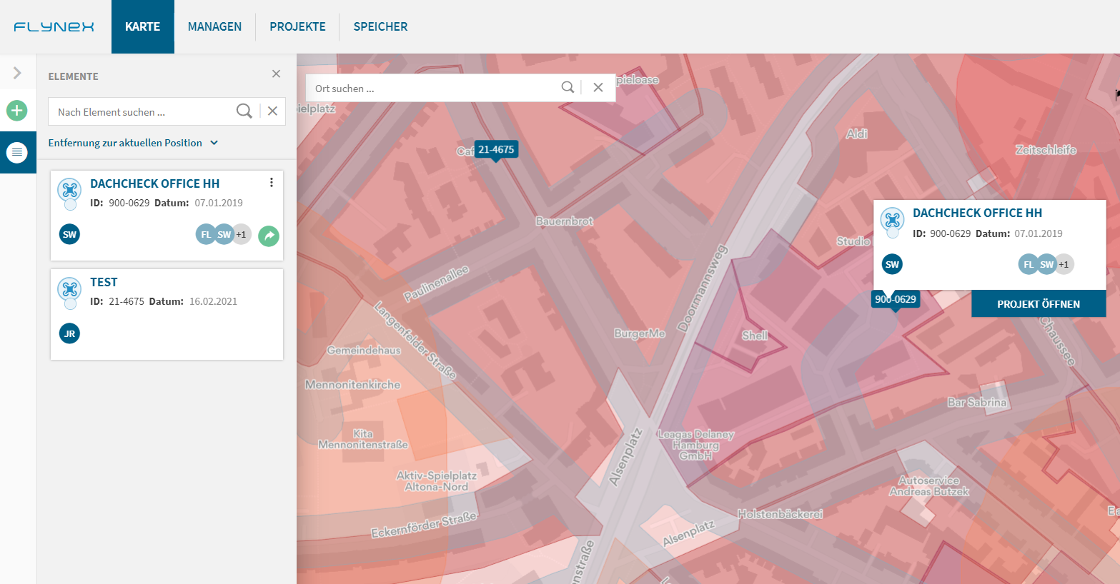Switch to the MANAGEN tab
Image resolution: width=1120 pixels, height=584 pixels.
(x=214, y=26)
